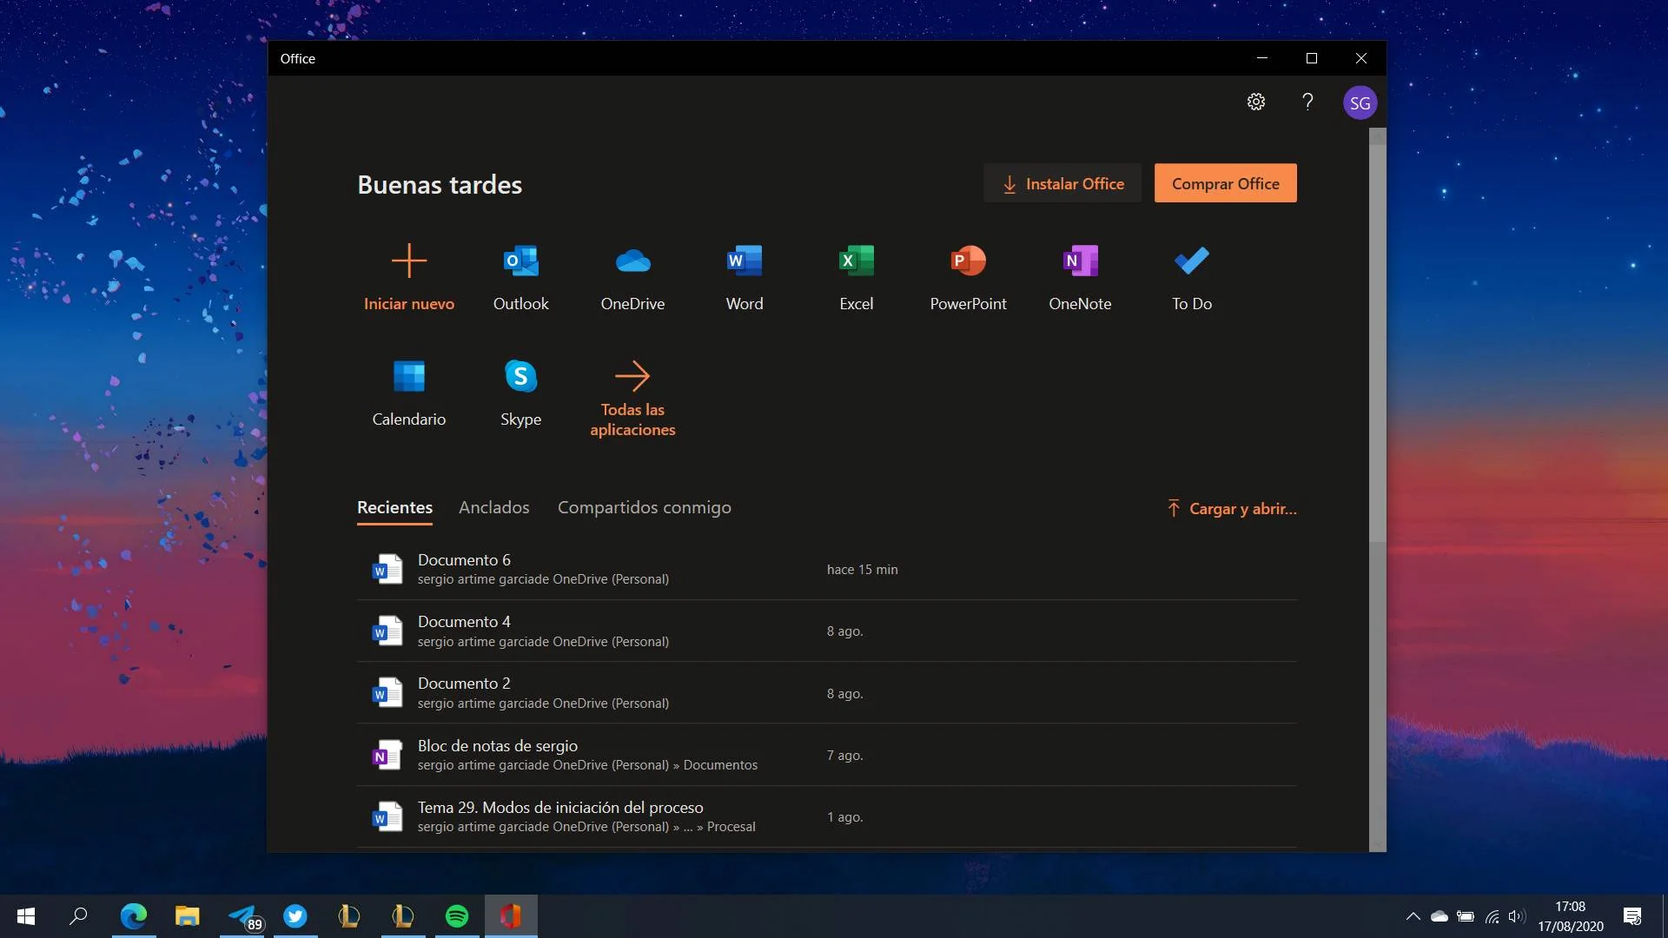
Task: Open Telegram from taskbar
Action: pyautogui.click(x=242, y=916)
